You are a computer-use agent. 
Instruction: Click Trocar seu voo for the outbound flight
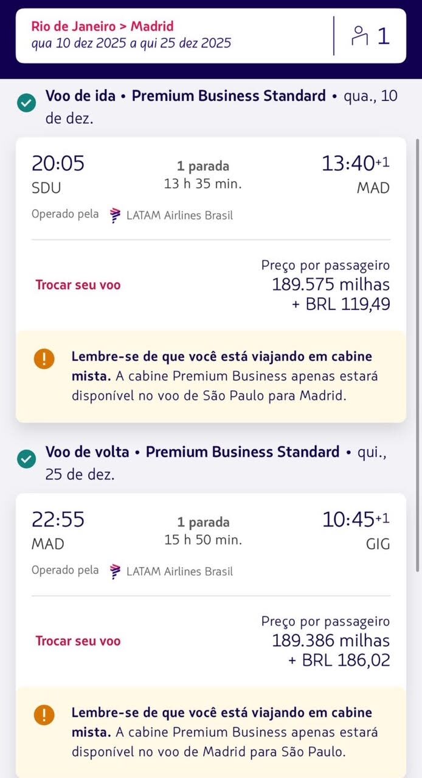pos(78,284)
